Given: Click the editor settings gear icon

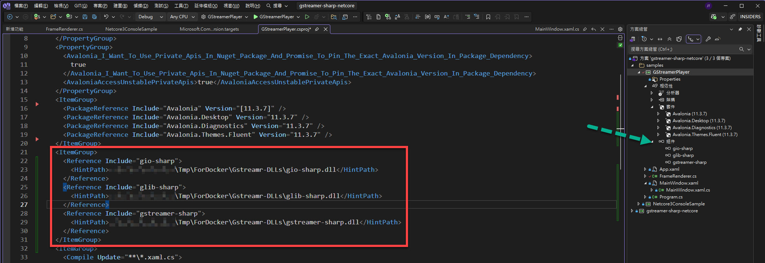Looking at the screenshot, I should (x=620, y=29).
